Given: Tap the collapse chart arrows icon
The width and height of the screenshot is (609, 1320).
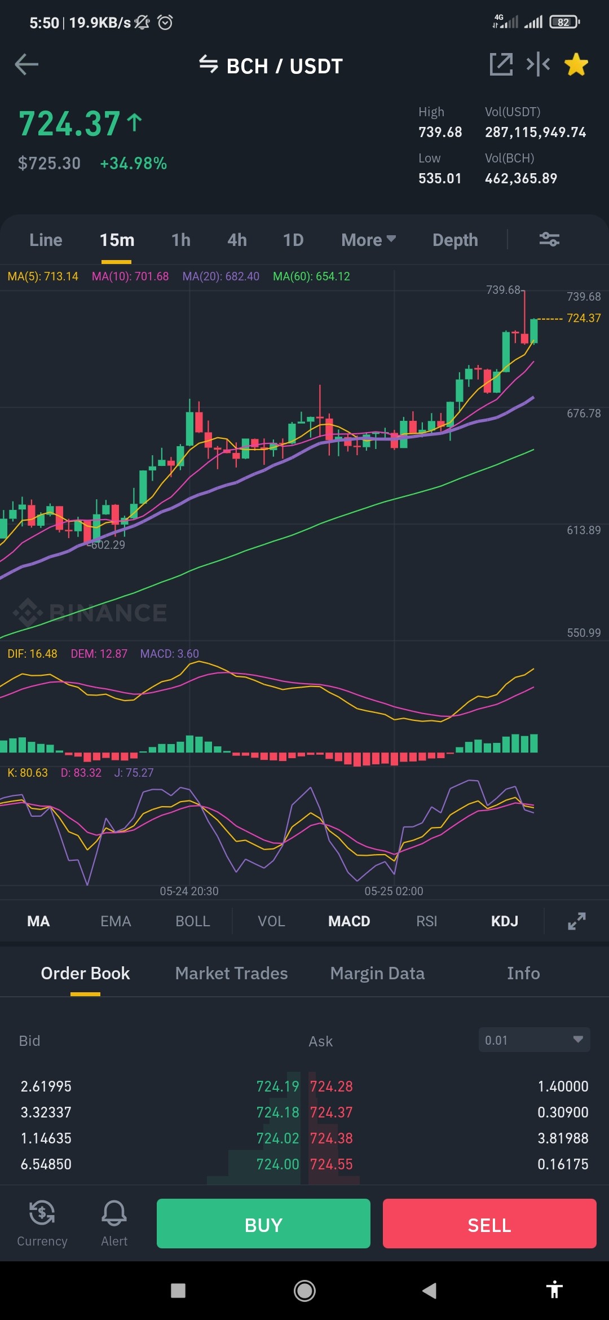Looking at the screenshot, I should tap(538, 64).
